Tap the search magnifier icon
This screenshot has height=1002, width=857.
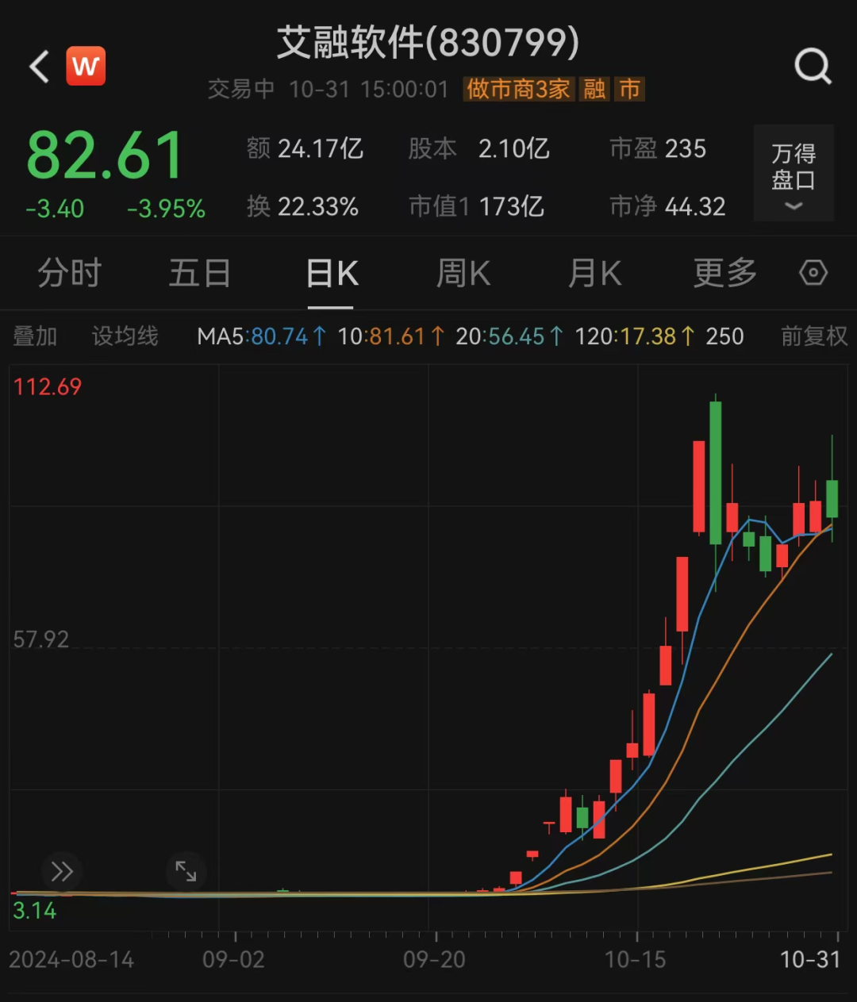point(813,67)
